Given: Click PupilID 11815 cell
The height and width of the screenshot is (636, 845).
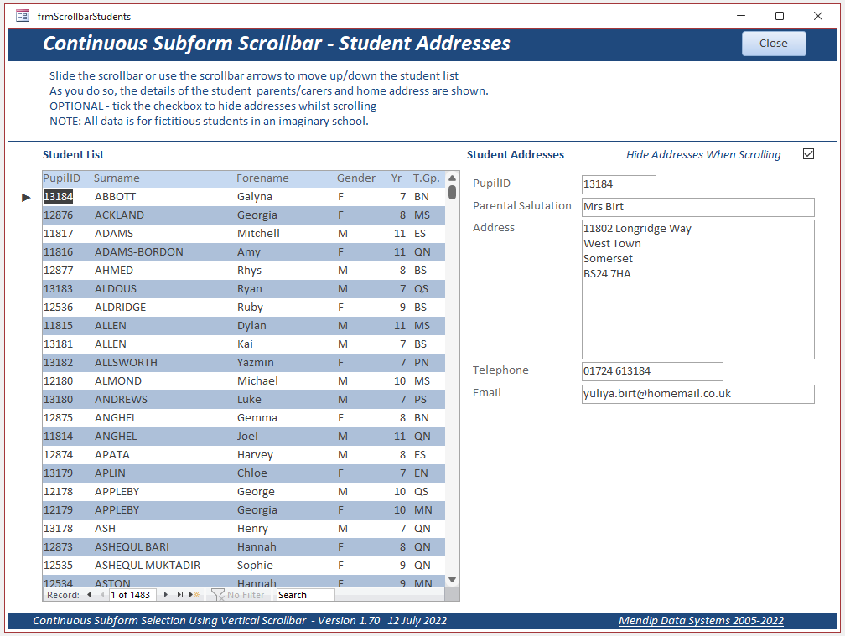Looking at the screenshot, I should (58, 326).
